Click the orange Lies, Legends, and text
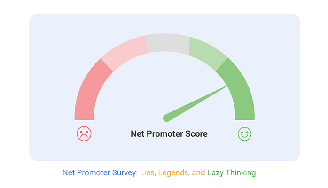Viewport: 328px width, 188px height. [172, 173]
